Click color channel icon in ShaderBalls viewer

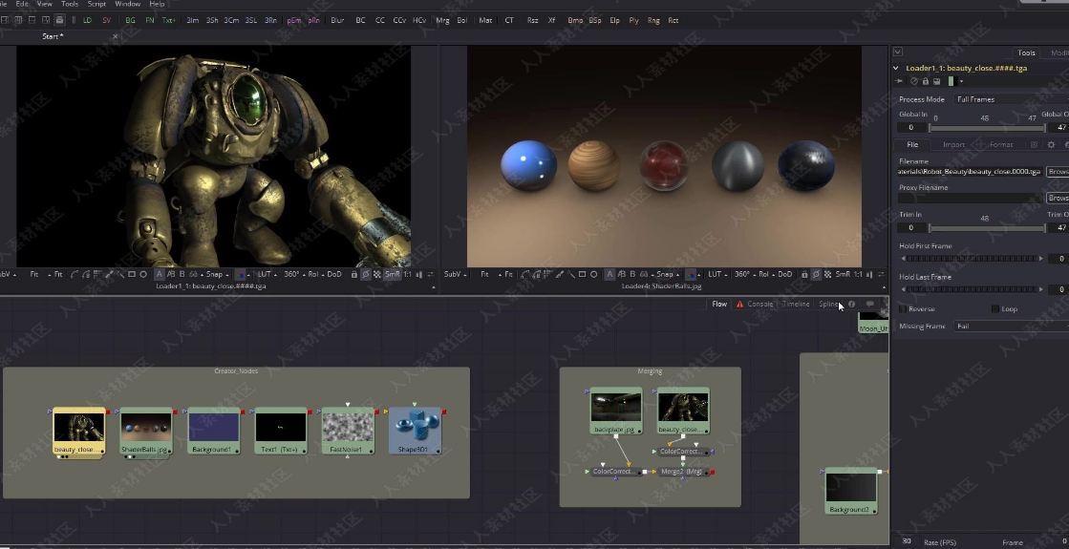pyautogui.click(x=691, y=275)
